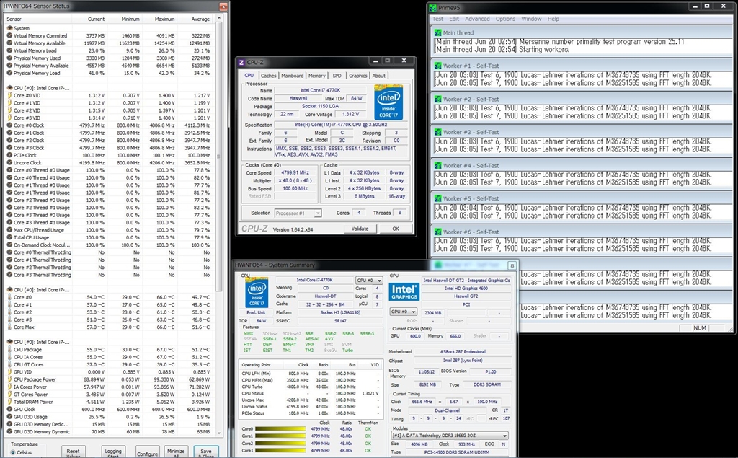The width and height of the screenshot is (738, 458).
Task: Click the Configure button in Sensor Status
Action: 147,454
